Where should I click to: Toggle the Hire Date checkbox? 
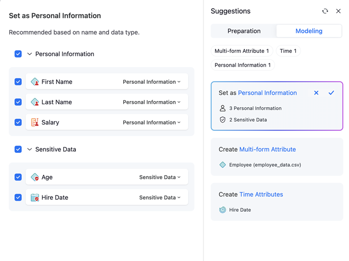[18, 198]
